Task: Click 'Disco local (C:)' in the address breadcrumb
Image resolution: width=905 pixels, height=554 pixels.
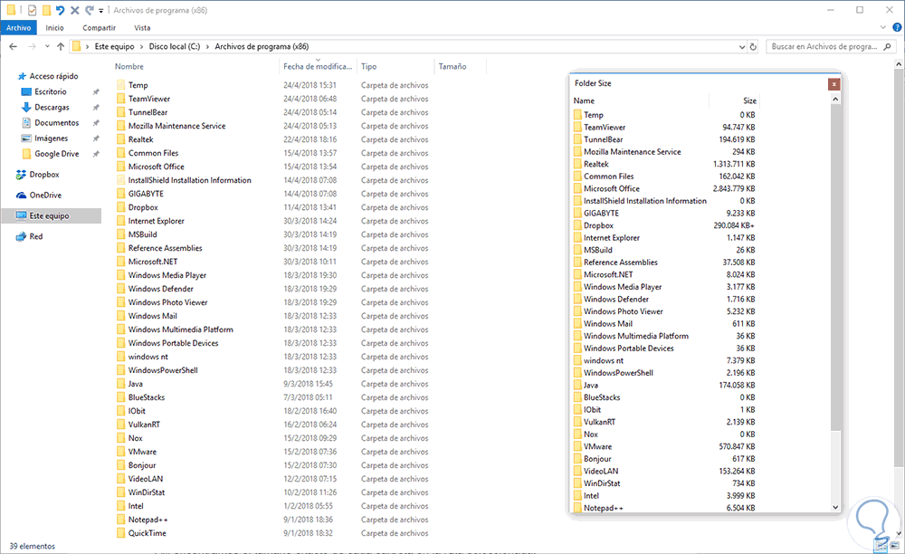Action: [x=175, y=47]
